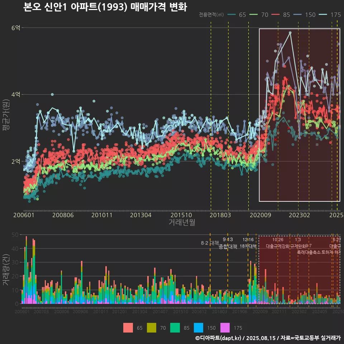The height and width of the screenshot is (344, 344).
Task: Click the '201201' tick on the volume chart x-axis
Action: pyautogui.click(x=120, y=311)
